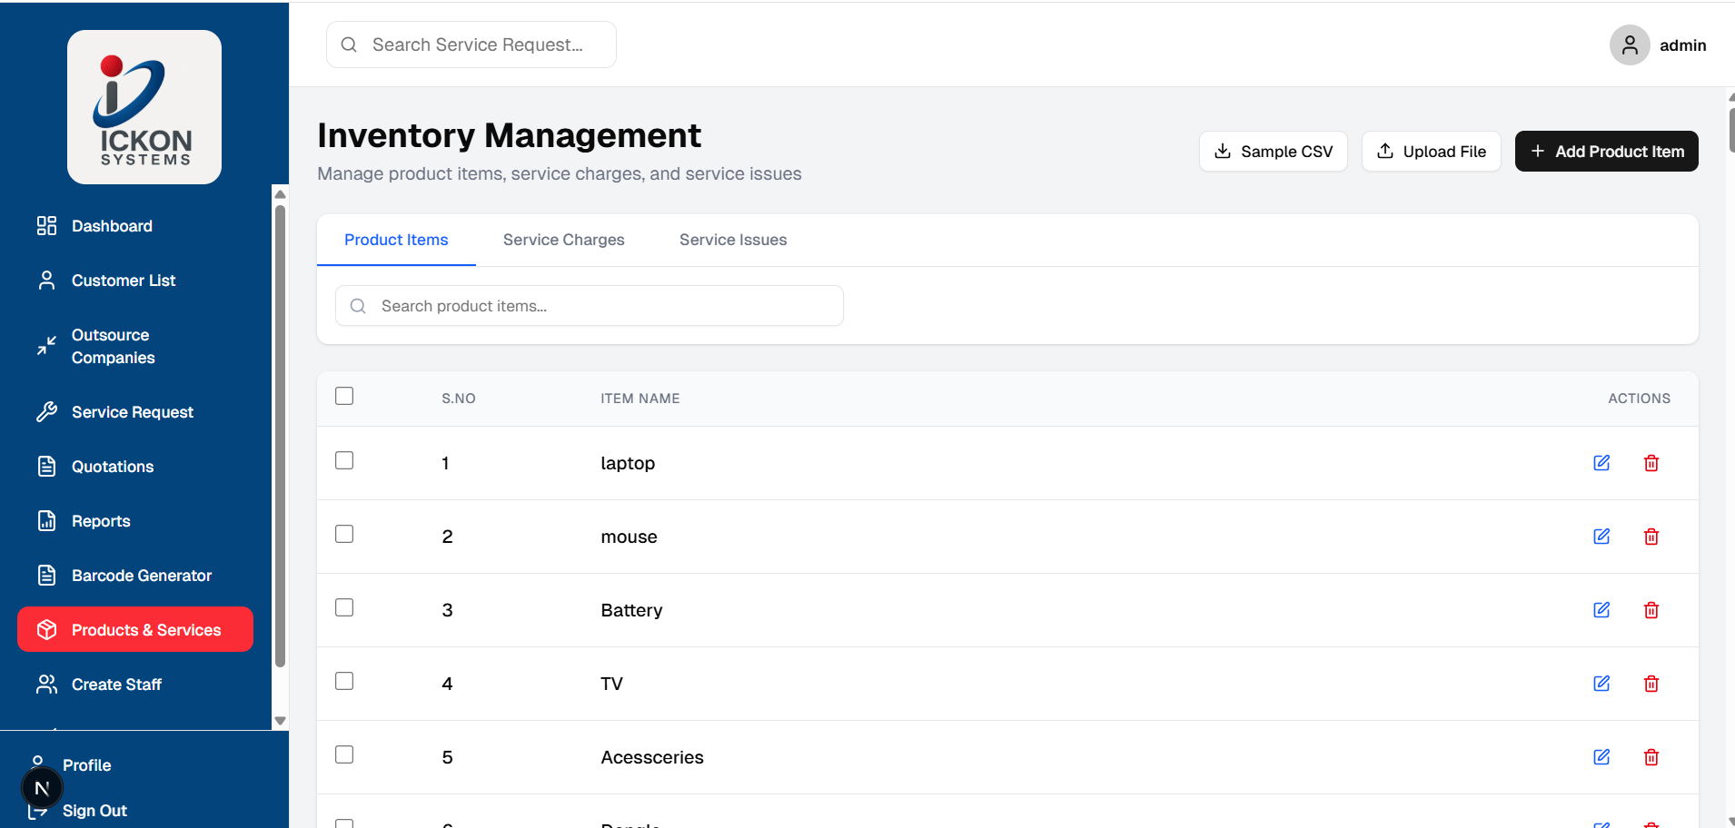Click trash icon for TV item
This screenshot has width=1735, height=828.
[1651, 684]
